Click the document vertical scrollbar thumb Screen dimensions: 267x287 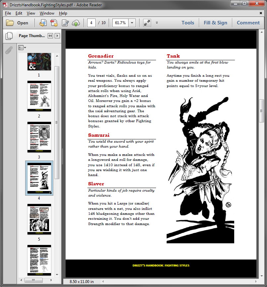261,111
